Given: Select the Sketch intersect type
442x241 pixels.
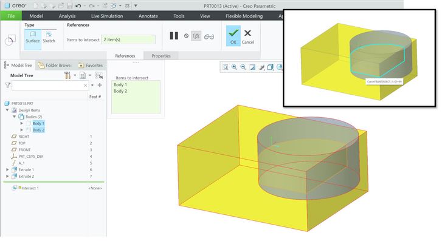Looking at the screenshot, I should point(49,38).
